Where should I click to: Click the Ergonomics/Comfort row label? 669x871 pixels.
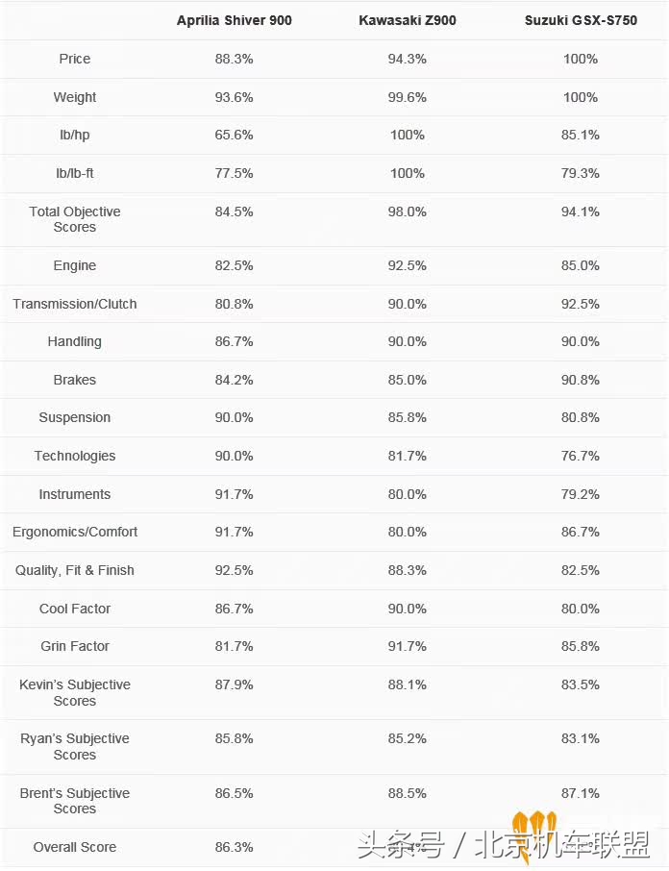(x=75, y=532)
